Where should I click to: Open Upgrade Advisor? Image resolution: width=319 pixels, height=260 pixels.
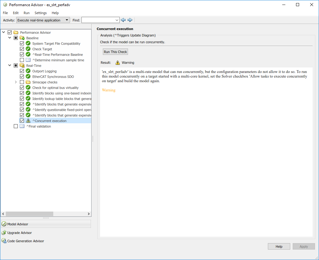pos(20,232)
